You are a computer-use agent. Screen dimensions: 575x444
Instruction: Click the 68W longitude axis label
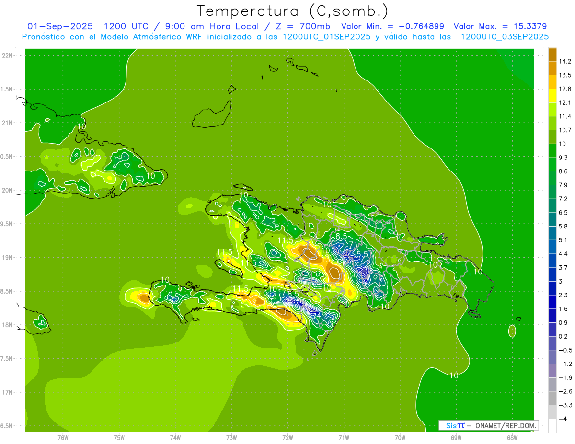pos(512,438)
